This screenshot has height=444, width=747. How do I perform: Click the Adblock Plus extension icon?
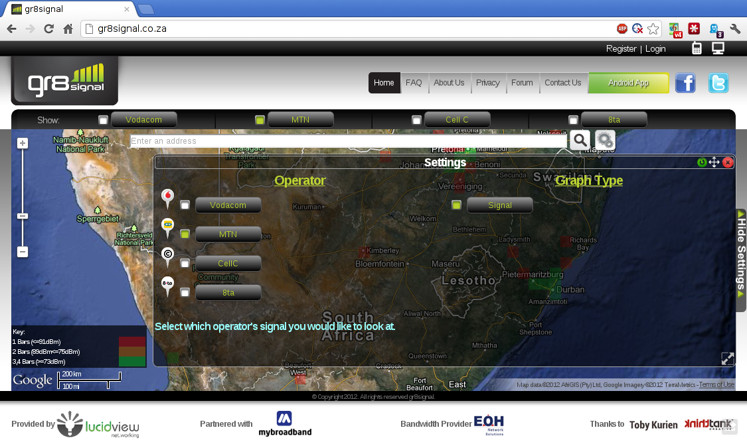click(622, 28)
